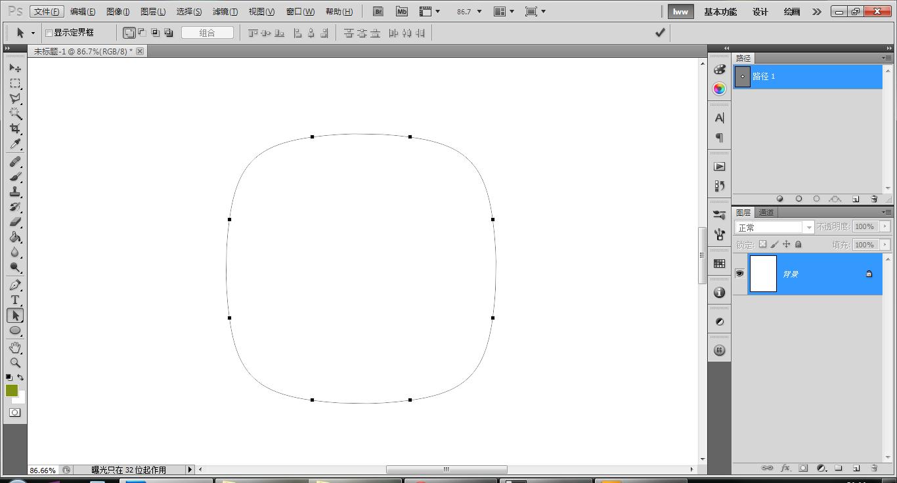
Task: Click the 组合 button in options bar
Action: [208, 32]
